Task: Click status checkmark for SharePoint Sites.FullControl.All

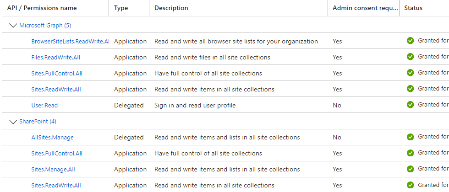Action: [x=410, y=153]
